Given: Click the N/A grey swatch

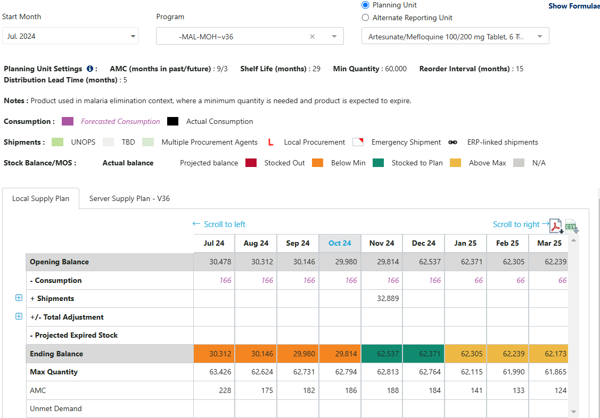Looking at the screenshot, I should [519, 163].
